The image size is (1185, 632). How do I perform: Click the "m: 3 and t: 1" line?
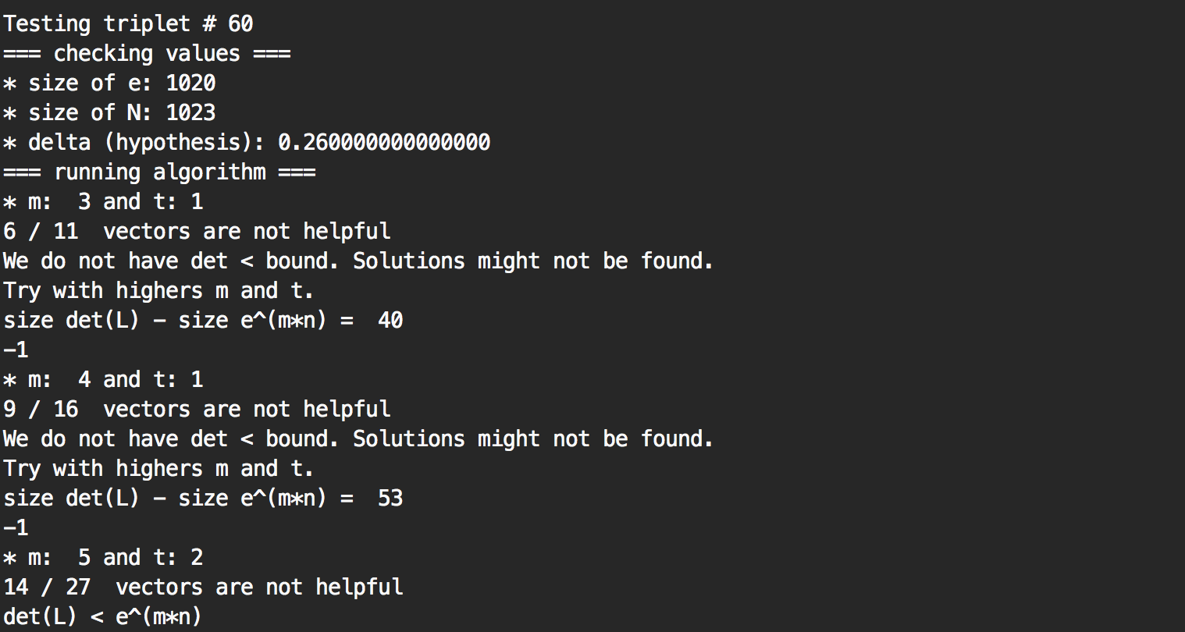[103, 201]
